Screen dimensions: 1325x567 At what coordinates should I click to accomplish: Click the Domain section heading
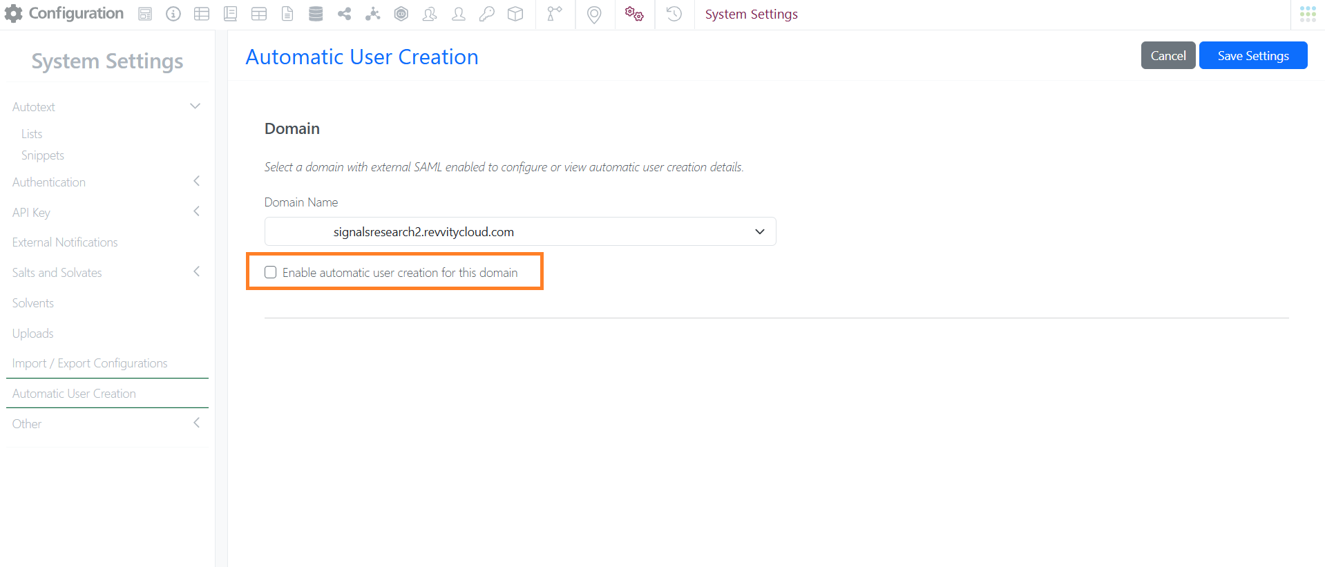coord(292,128)
